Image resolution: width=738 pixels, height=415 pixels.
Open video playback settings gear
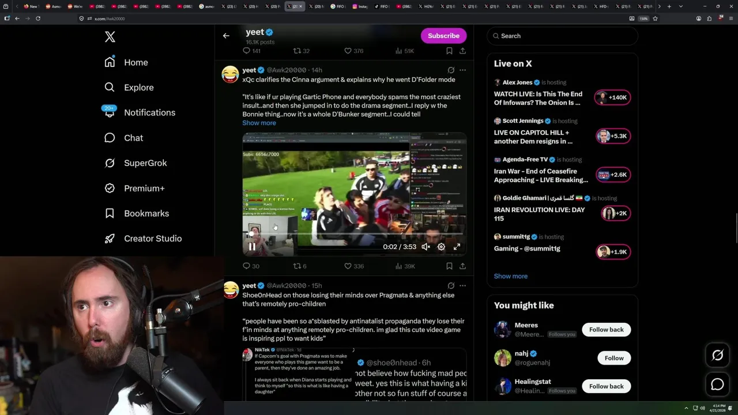click(x=441, y=247)
